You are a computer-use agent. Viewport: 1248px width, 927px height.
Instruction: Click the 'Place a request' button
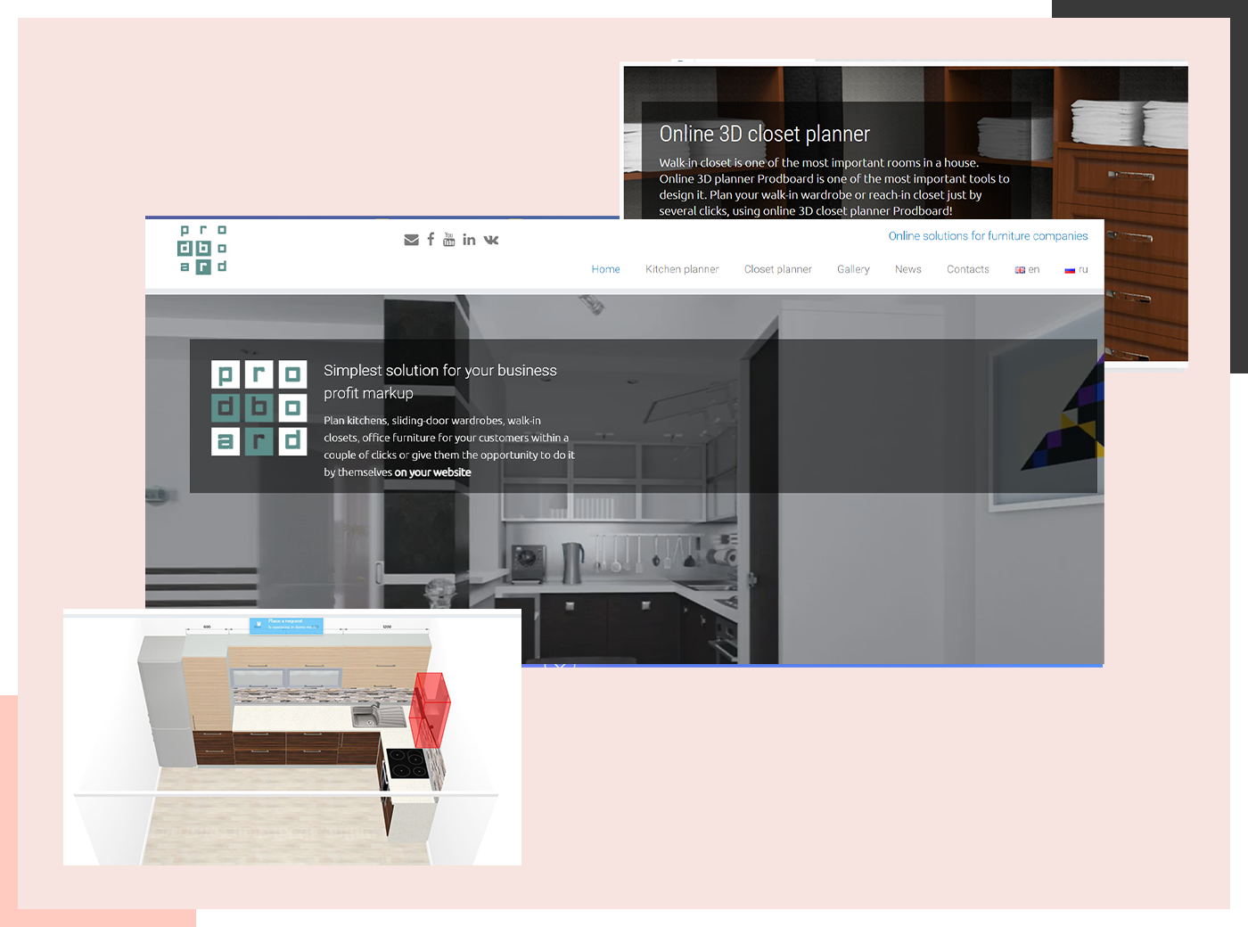285,625
